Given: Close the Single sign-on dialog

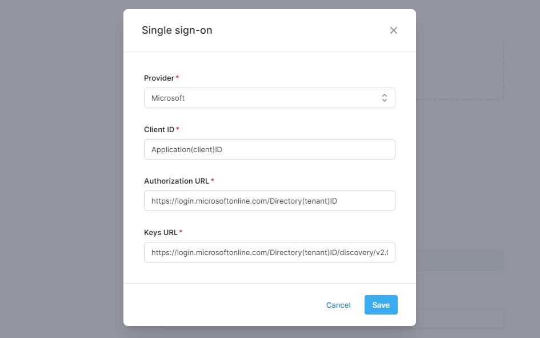Looking at the screenshot, I should pos(393,30).
